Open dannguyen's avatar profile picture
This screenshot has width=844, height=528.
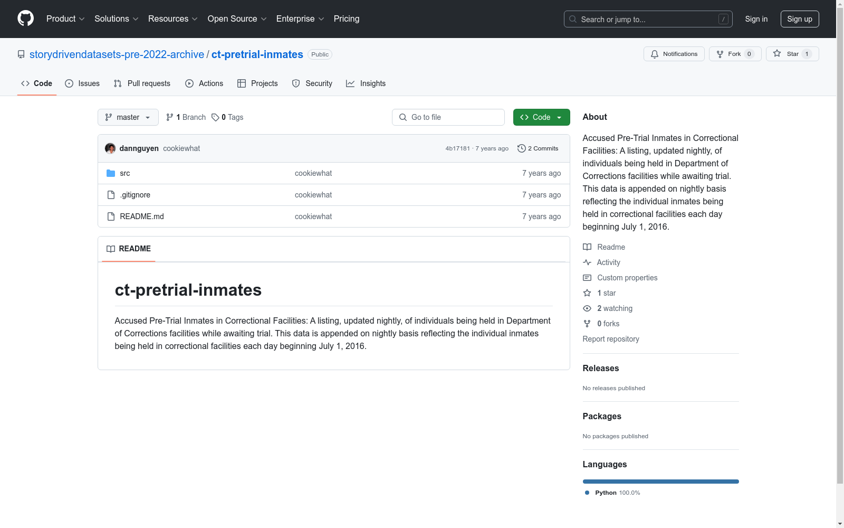point(110,148)
